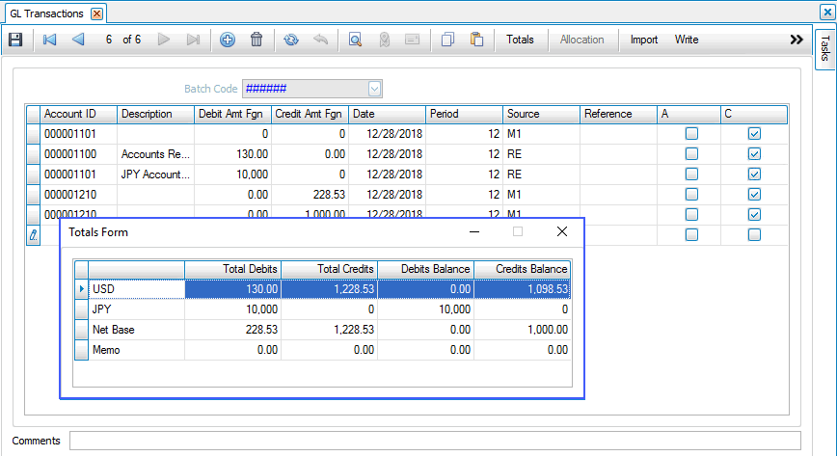The width and height of the screenshot is (837, 456).
Task: Delete record using trash can icon
Action: pos(256,40)
